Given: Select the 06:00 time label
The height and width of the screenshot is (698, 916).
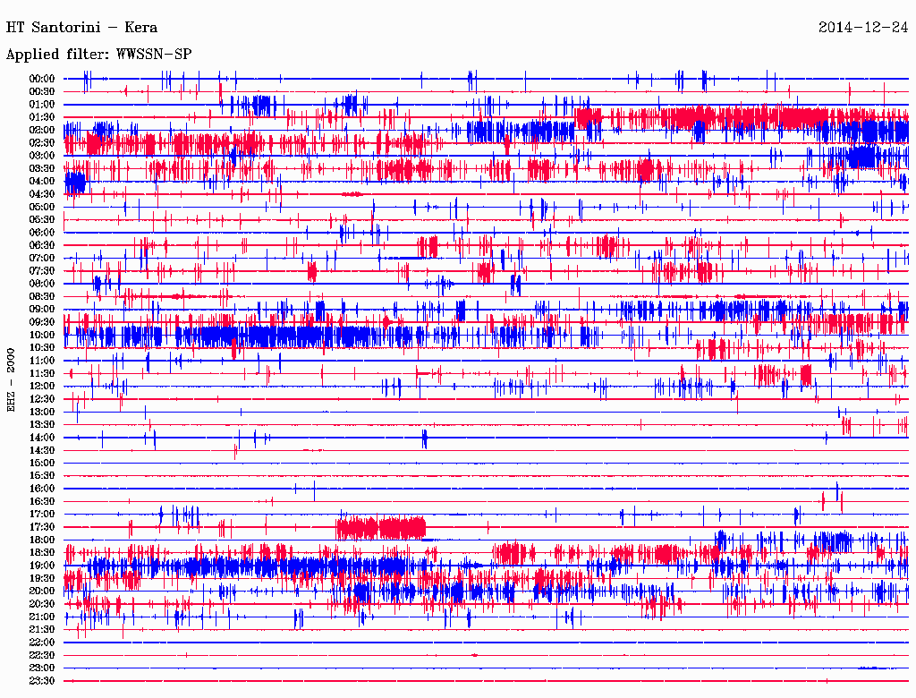Looking at the screenshot, I should 42,233.
